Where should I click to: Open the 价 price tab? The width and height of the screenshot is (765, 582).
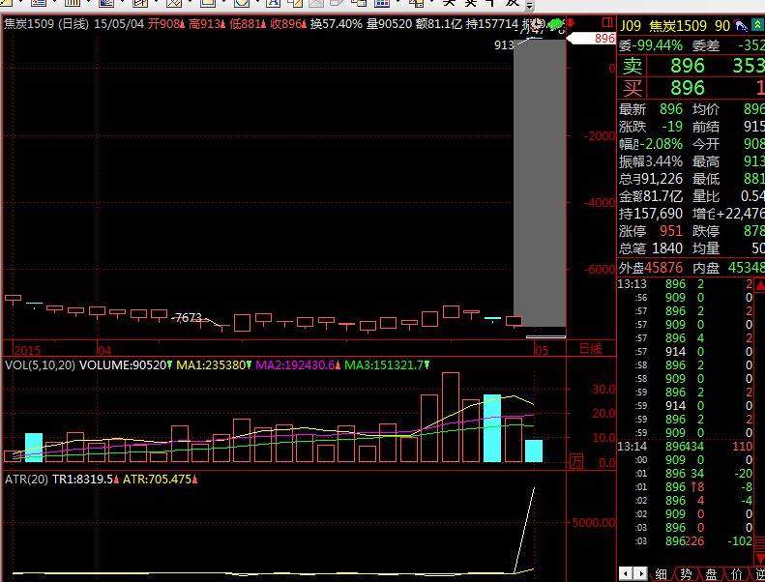pos(738,573)
